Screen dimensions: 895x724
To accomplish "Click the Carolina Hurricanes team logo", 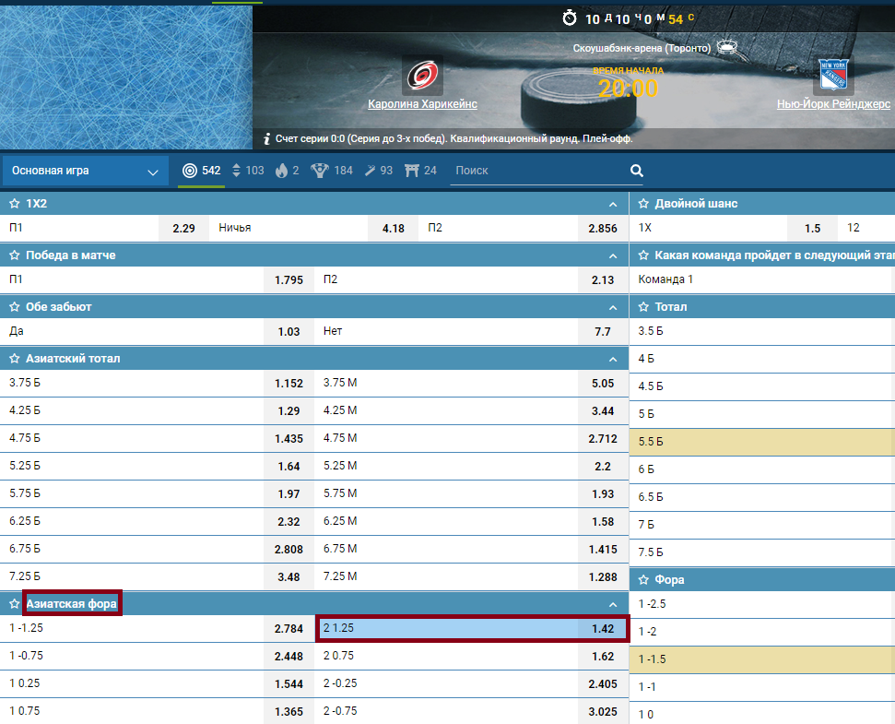I will point(423,75).
